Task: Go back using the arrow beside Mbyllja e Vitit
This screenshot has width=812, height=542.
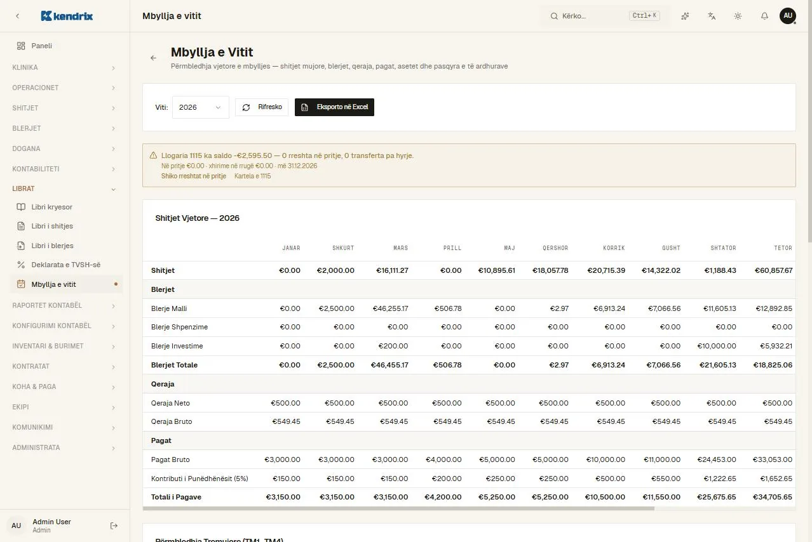Action: 153,58
